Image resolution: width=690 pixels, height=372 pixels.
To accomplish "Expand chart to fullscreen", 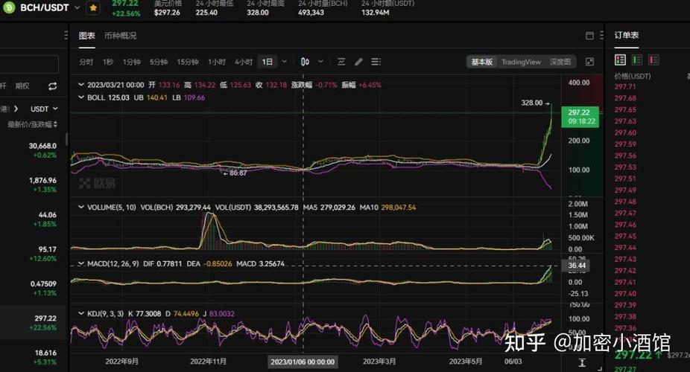I will 590,62.
